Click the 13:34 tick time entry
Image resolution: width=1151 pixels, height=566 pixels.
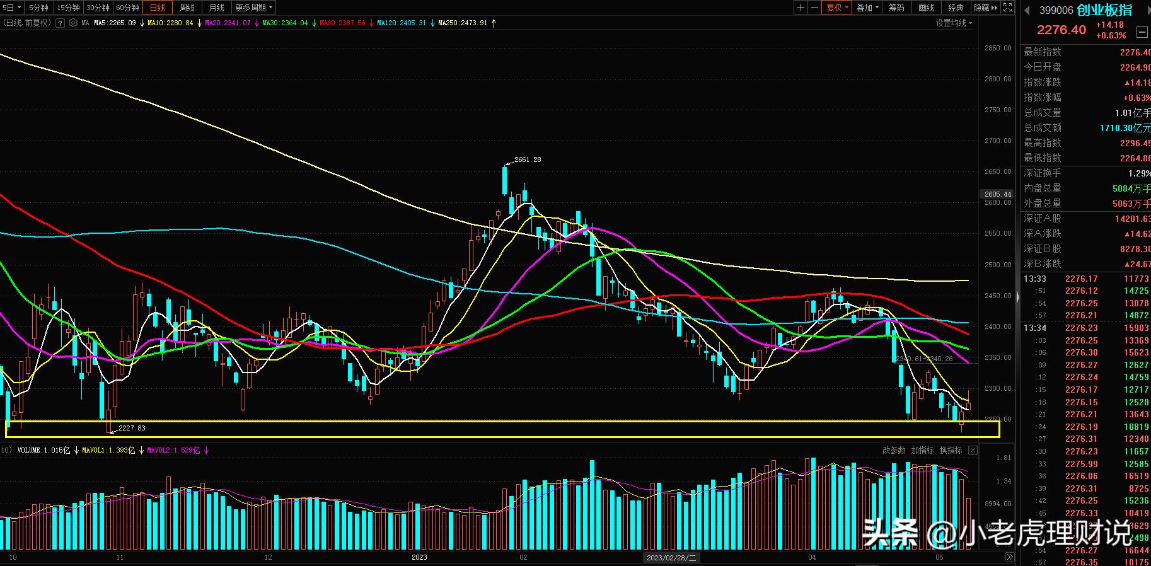(x=1035, y=328)
